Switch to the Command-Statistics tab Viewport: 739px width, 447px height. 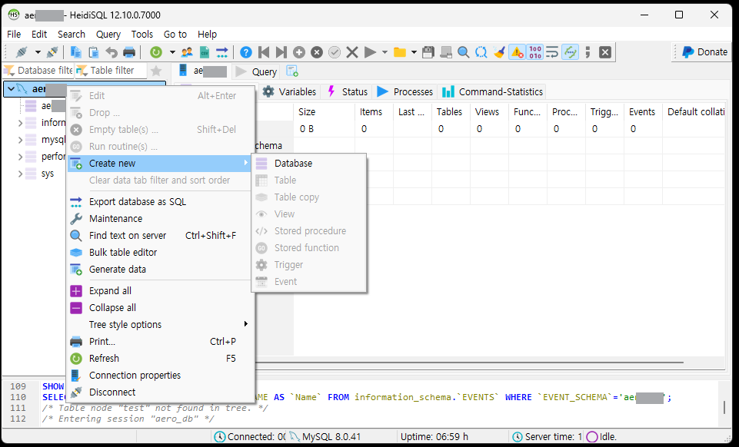point(492,91)
